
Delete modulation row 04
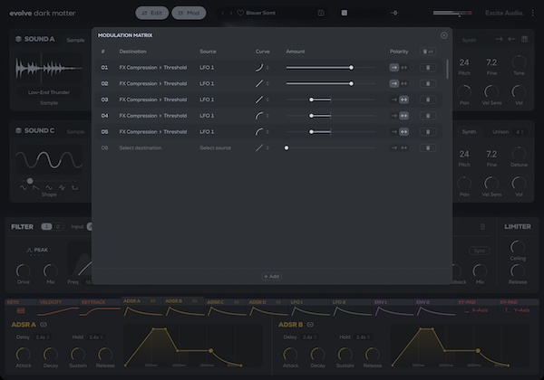(428, 116)
